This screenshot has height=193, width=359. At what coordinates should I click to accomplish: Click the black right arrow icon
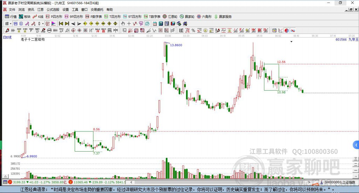tap(79, 24)
